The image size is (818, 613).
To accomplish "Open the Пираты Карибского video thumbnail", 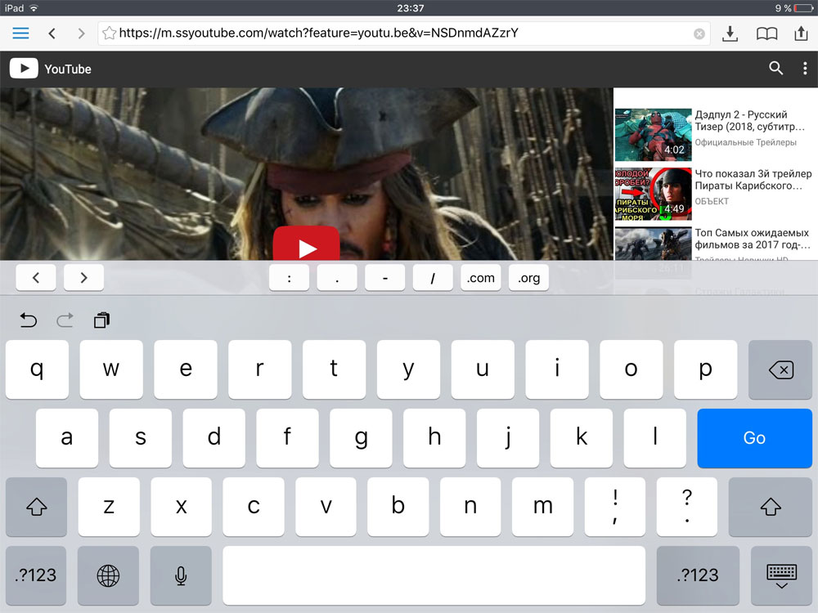I will tap(653, 194).
